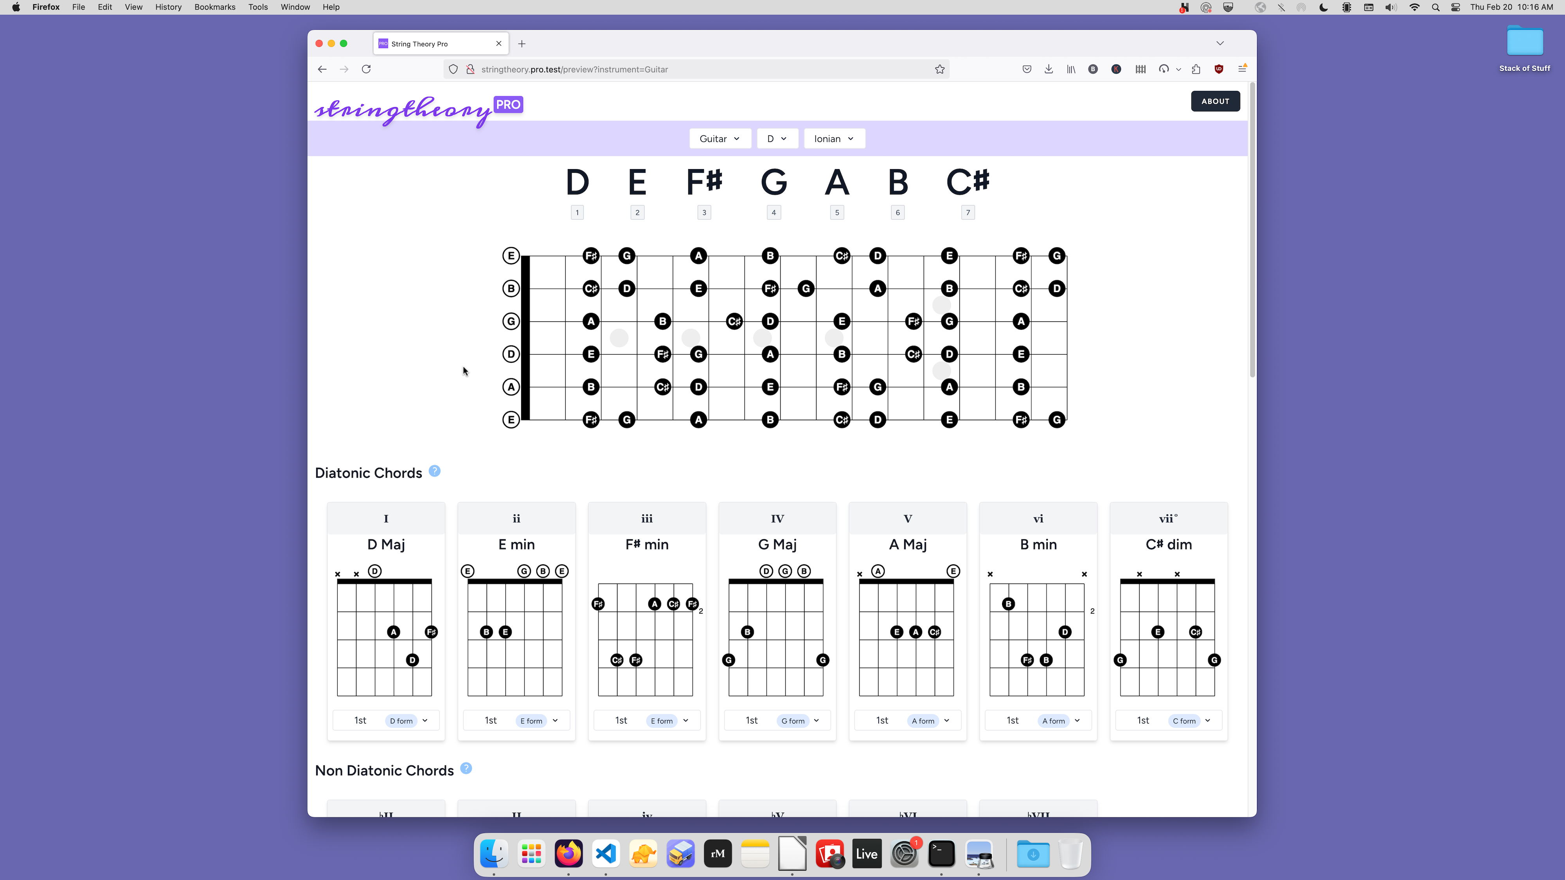
Task: Reload the current page
Action: [366, 69]
